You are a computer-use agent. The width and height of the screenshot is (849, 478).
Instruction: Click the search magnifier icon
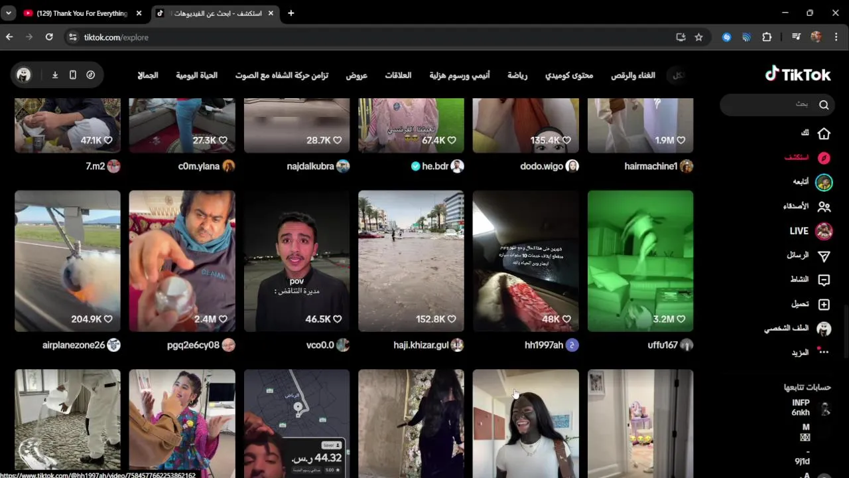tap(824, 104)
